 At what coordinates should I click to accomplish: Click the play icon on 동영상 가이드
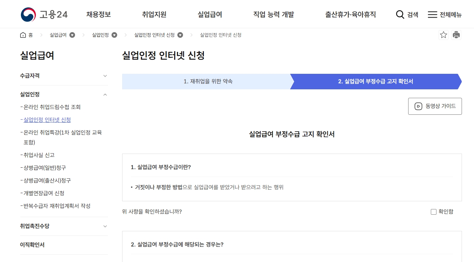418,106
